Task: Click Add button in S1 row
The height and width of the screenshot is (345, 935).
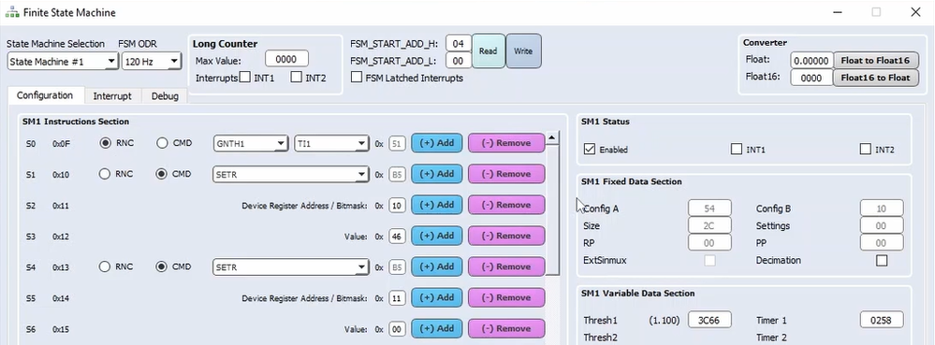Action: tap(436, 174)
